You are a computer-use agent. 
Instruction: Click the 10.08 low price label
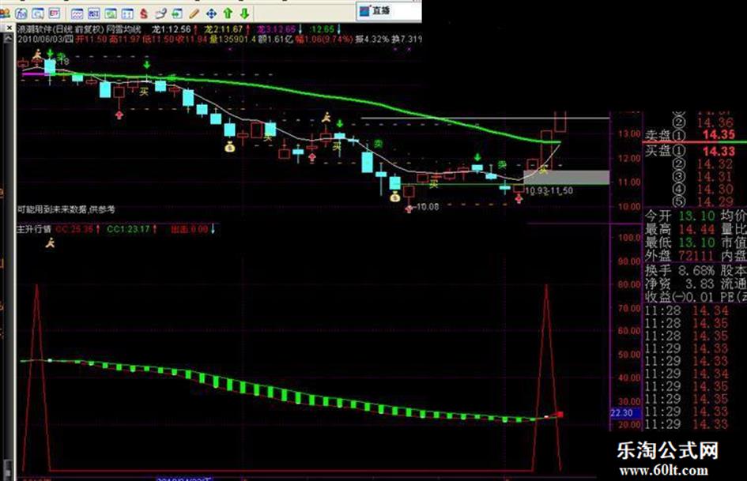tap(428, 207)
